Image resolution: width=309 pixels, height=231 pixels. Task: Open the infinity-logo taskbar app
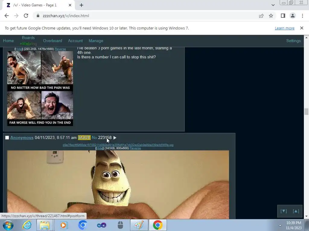pyautogui.click(x=101, y=225)
